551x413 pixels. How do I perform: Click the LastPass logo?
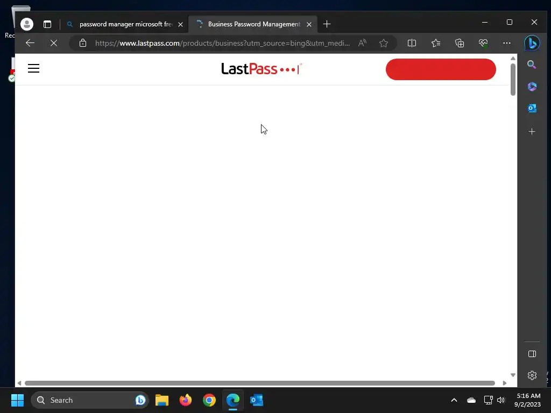coord(261,69)
